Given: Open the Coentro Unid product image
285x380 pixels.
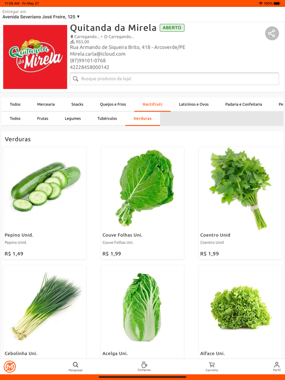Looking at the screenshot, I should point(240,188).
